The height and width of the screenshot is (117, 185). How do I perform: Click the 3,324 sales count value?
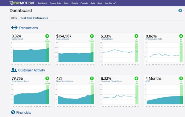point(16,36)
